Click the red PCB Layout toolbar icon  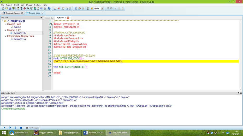pos(25,9)
